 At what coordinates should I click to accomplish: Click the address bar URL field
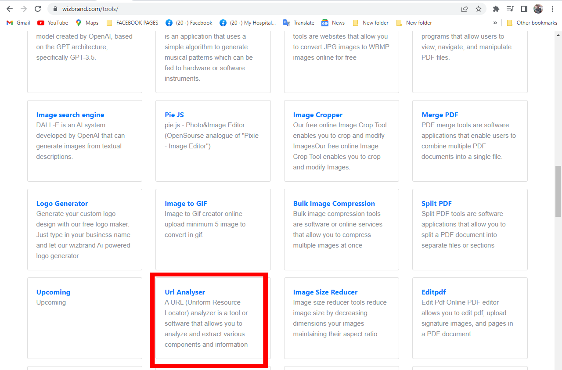pos(255,9)
